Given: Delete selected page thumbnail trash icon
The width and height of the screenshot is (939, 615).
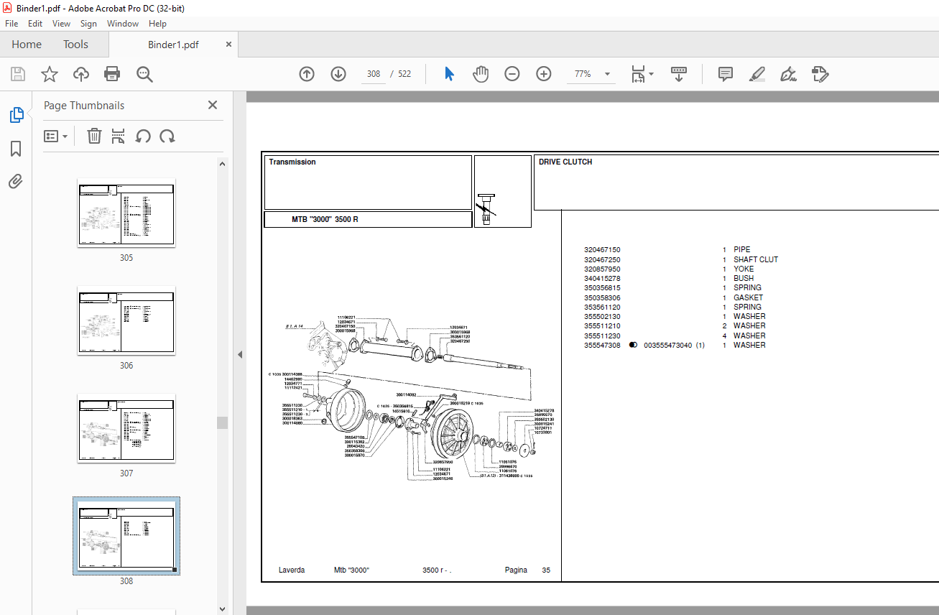Looking at the screenshot, I should click(x=94, y=136).
